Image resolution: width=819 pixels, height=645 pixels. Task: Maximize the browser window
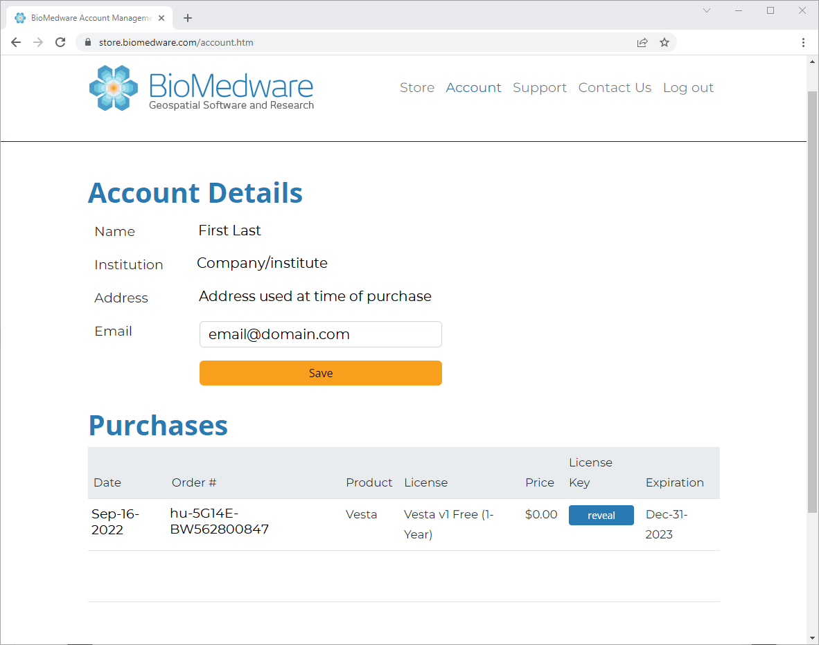(x=770, y=10)
